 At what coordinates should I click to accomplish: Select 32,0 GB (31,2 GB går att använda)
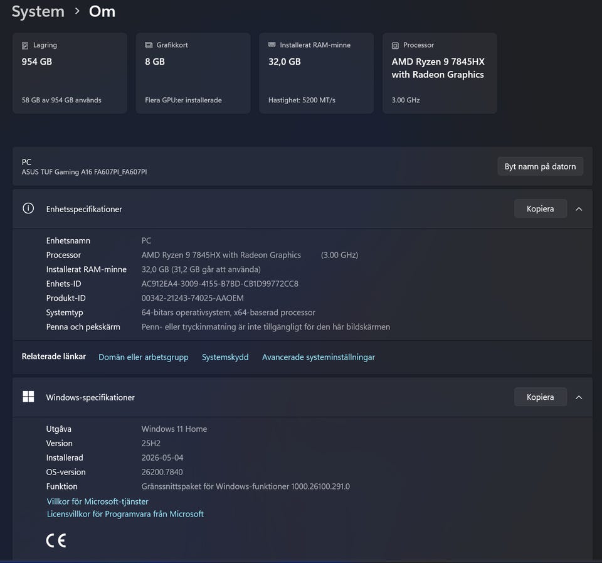[x=201, y=269]
